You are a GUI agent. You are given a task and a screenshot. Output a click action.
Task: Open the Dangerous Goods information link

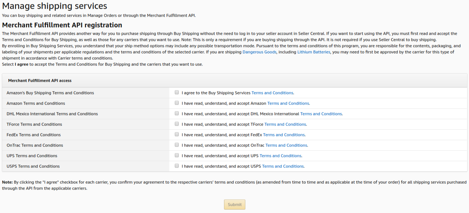pos(259,52)
